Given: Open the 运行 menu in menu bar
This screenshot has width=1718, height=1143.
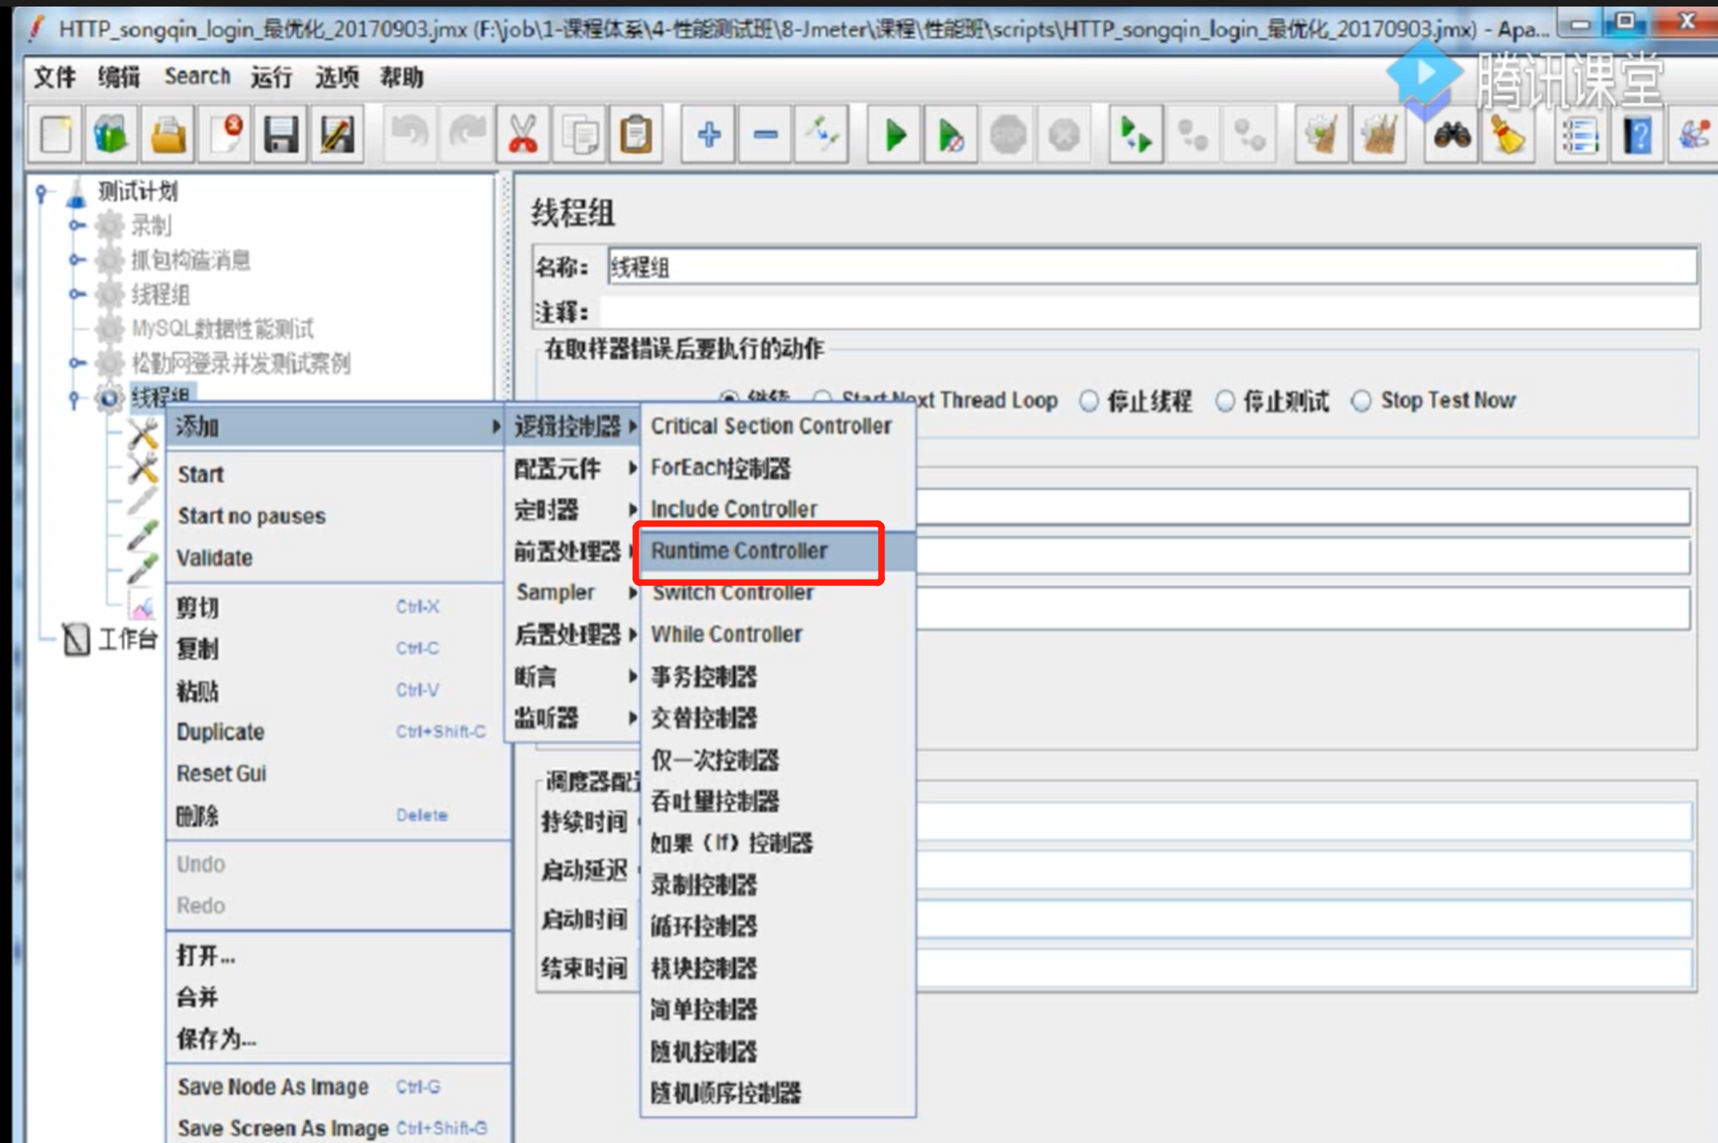Looking at the screenshot, I should [x=271, y=77].
